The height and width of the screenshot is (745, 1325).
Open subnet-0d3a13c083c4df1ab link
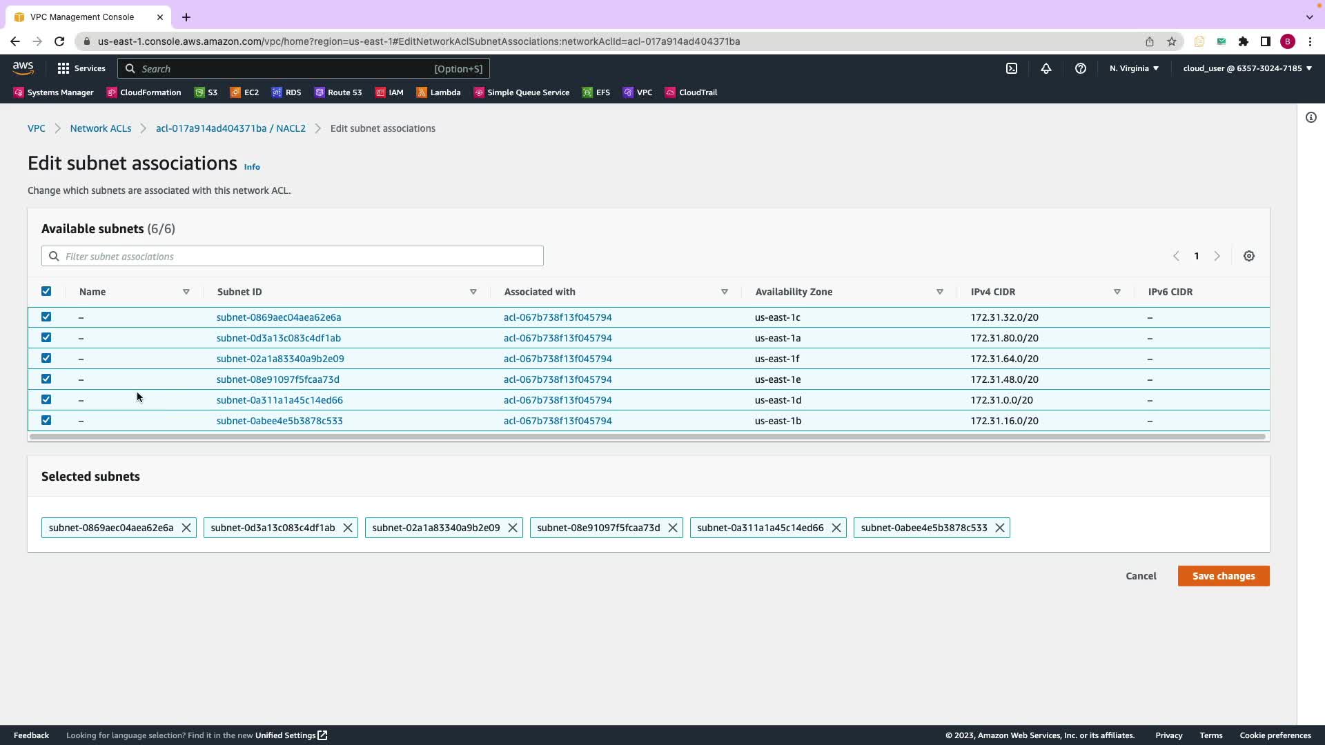(x=278, y=338)
